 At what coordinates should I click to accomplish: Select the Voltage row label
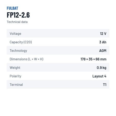(15, 34)
